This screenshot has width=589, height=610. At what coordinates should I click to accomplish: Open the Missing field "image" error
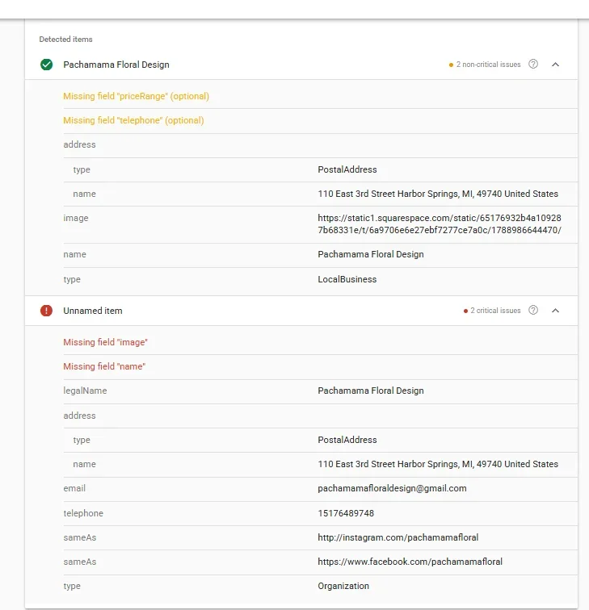click(105, 342)
